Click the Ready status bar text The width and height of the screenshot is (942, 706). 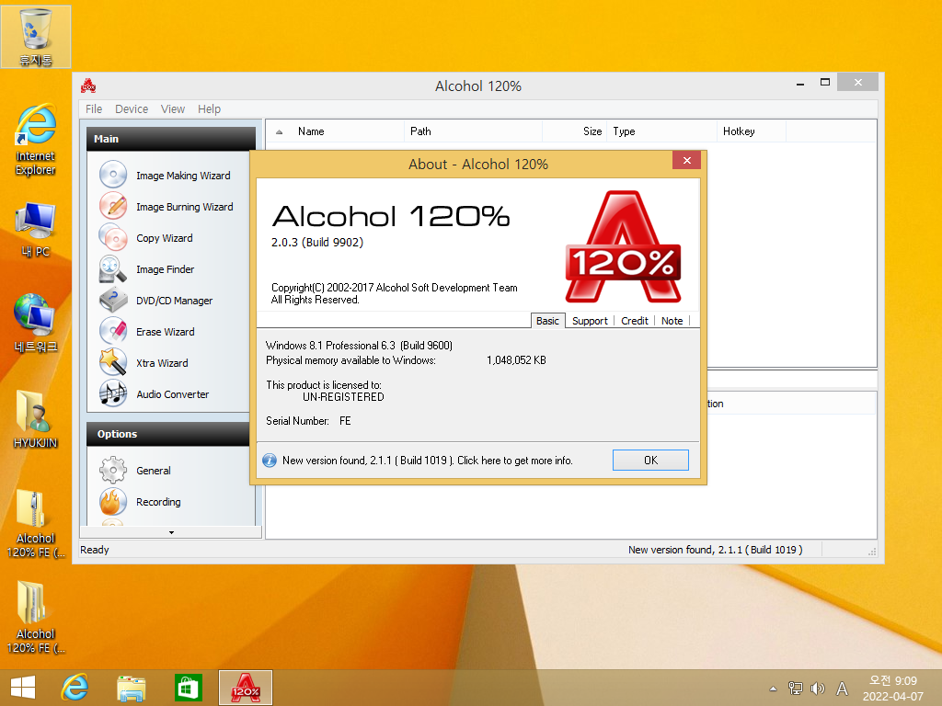(x=95, y=550)
